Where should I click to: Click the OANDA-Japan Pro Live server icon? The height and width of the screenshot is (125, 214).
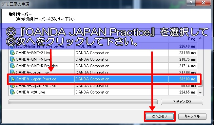[12, 86]
